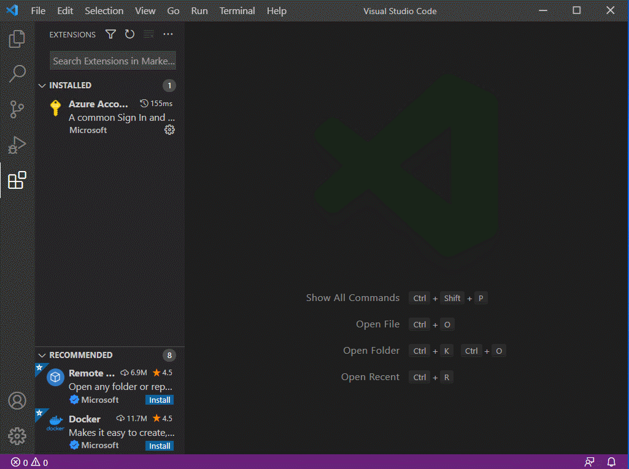Open the Explorer view in activity bar
Image resolution: width=629 pixels, height=469 pixels.
click(x=17, y=39)
